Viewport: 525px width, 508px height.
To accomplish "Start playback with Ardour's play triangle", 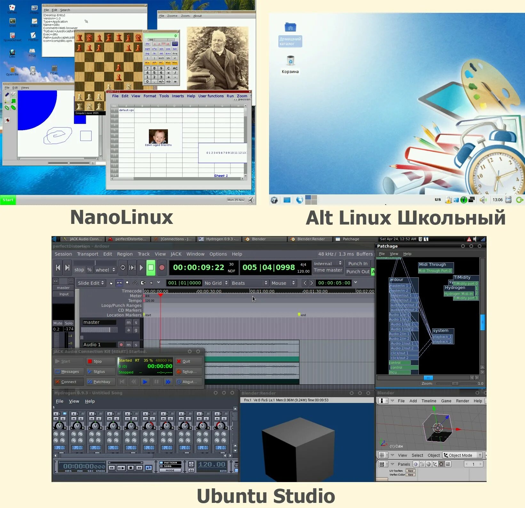I will point(141,267).
